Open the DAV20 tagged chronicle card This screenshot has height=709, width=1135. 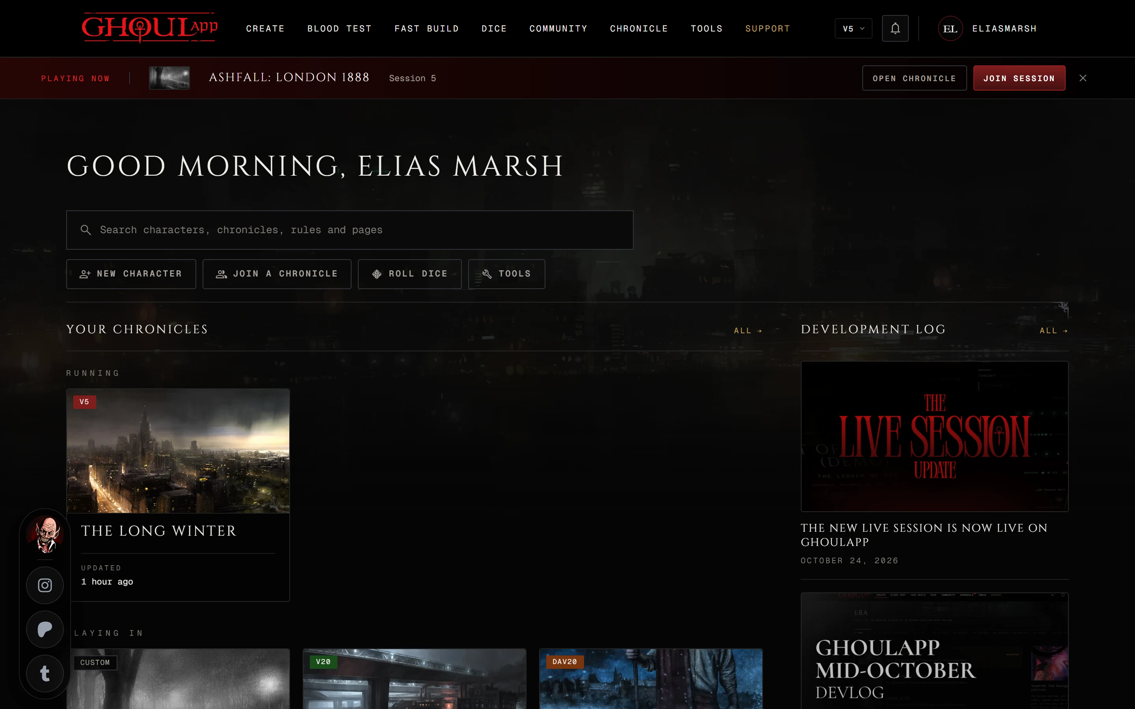coord(651,679)
